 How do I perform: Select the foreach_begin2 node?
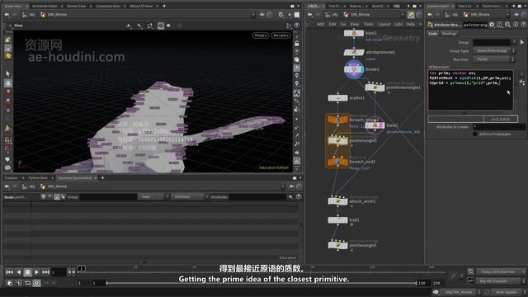[x=337, y=120]
